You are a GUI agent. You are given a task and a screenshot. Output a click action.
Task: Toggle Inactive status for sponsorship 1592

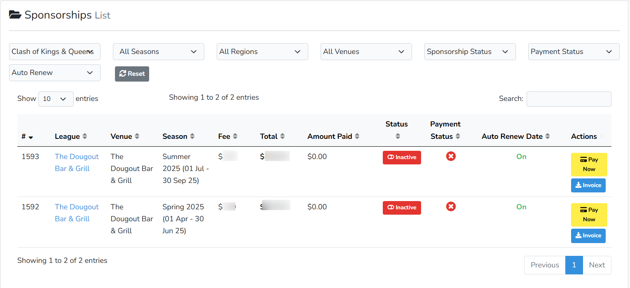pyautogui.click(x=402, y=208)
